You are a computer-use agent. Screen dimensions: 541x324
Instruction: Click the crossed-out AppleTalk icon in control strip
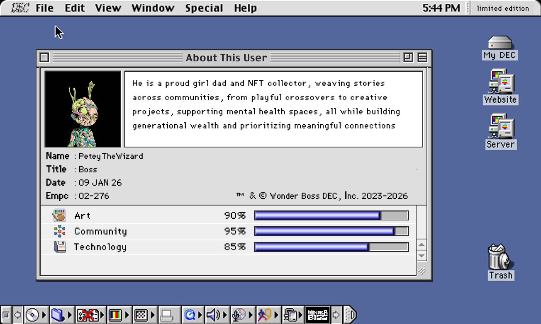click(88, 315)
